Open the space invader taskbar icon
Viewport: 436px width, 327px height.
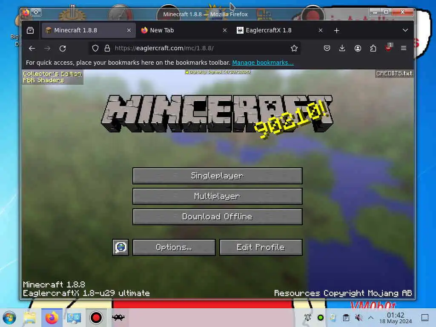pyautogui.click(x=118, y=317)
